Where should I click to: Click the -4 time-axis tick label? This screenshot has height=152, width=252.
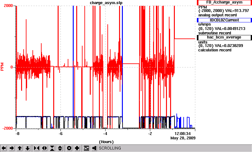click(105, 134)
